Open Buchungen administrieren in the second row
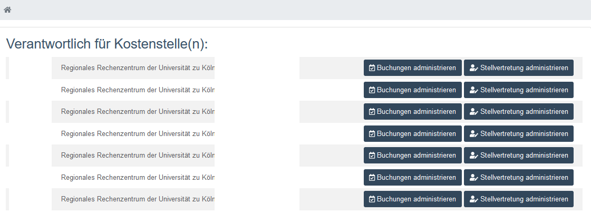Viewport: 591px width, 213px height. (412, 90)
